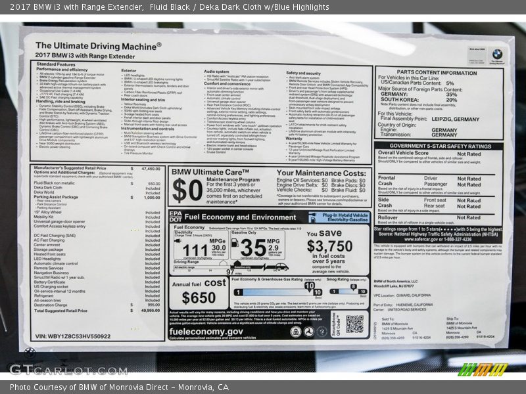Click the 'Navigation Business' row

[97, 273]
